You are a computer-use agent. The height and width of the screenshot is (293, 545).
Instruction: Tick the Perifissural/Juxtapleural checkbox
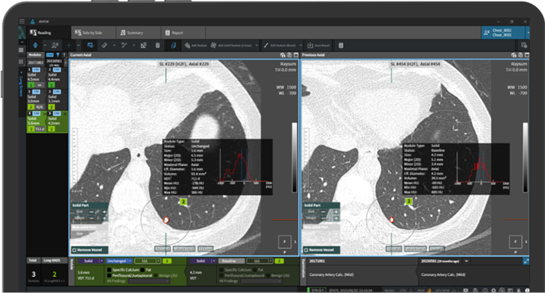(x=110, y=276)
